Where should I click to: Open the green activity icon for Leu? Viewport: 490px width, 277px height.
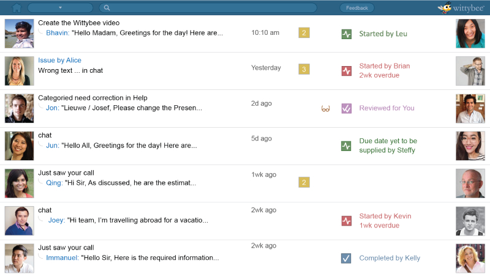click(x=346, y=34)
